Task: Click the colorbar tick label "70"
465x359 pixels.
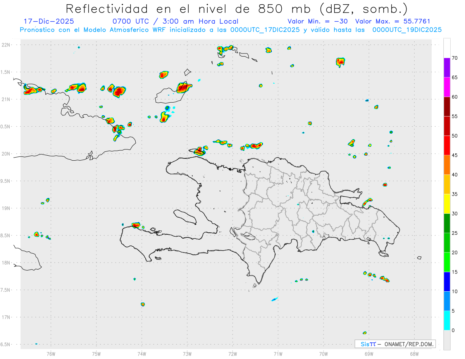Action: tap(455, 58)
